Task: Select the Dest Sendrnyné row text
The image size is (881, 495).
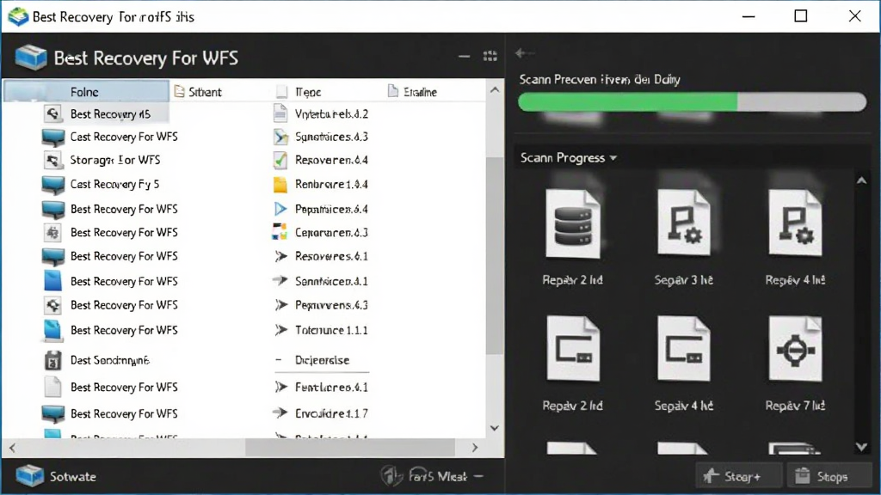Action: pyautogui.click(x=109, y=360)
